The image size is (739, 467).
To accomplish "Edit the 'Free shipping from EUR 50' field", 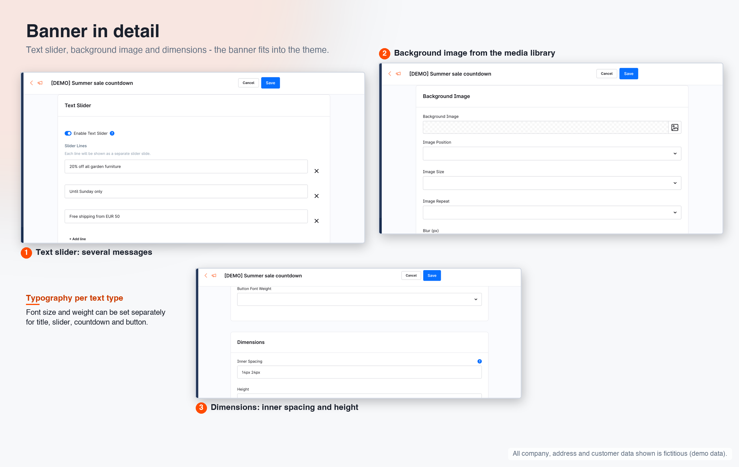I will [186, 216].
